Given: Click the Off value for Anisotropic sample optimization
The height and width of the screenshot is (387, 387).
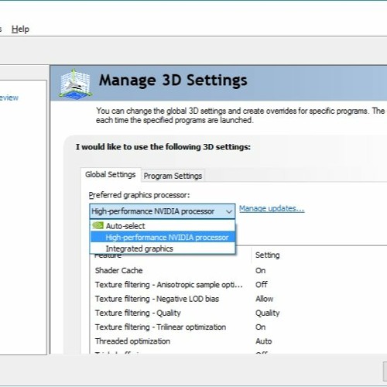Looking at the screenshot, I should point(262,285).
